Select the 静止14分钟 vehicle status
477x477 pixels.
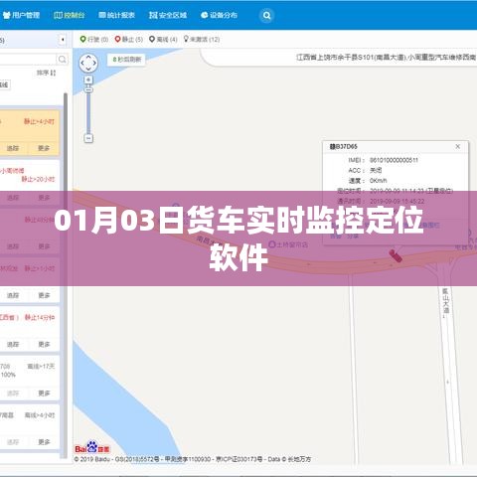click(x=40, y=317)
